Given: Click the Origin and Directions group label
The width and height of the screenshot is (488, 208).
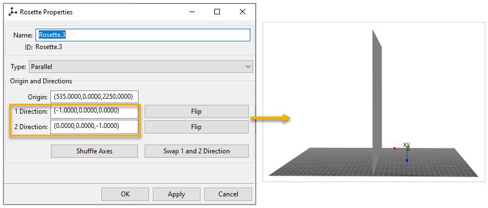Looking at the screenshot, I should 41,81.
